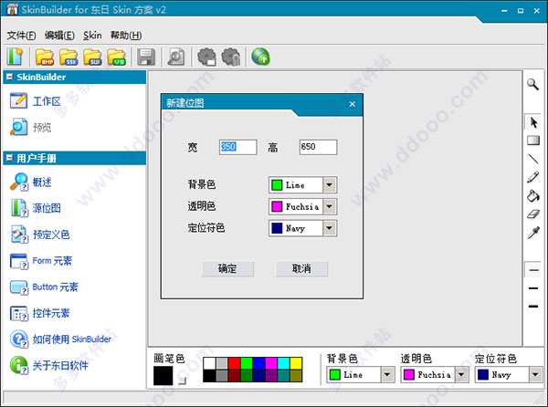Choose the medium line width

[x=533, y=288]
